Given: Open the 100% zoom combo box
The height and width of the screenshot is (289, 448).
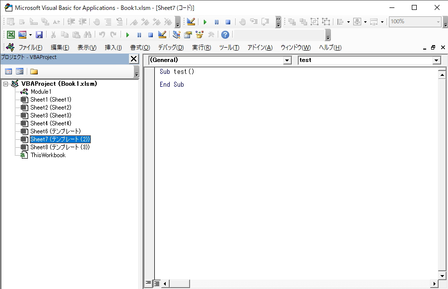Looking at the screenshot, I should click(415, 22).
